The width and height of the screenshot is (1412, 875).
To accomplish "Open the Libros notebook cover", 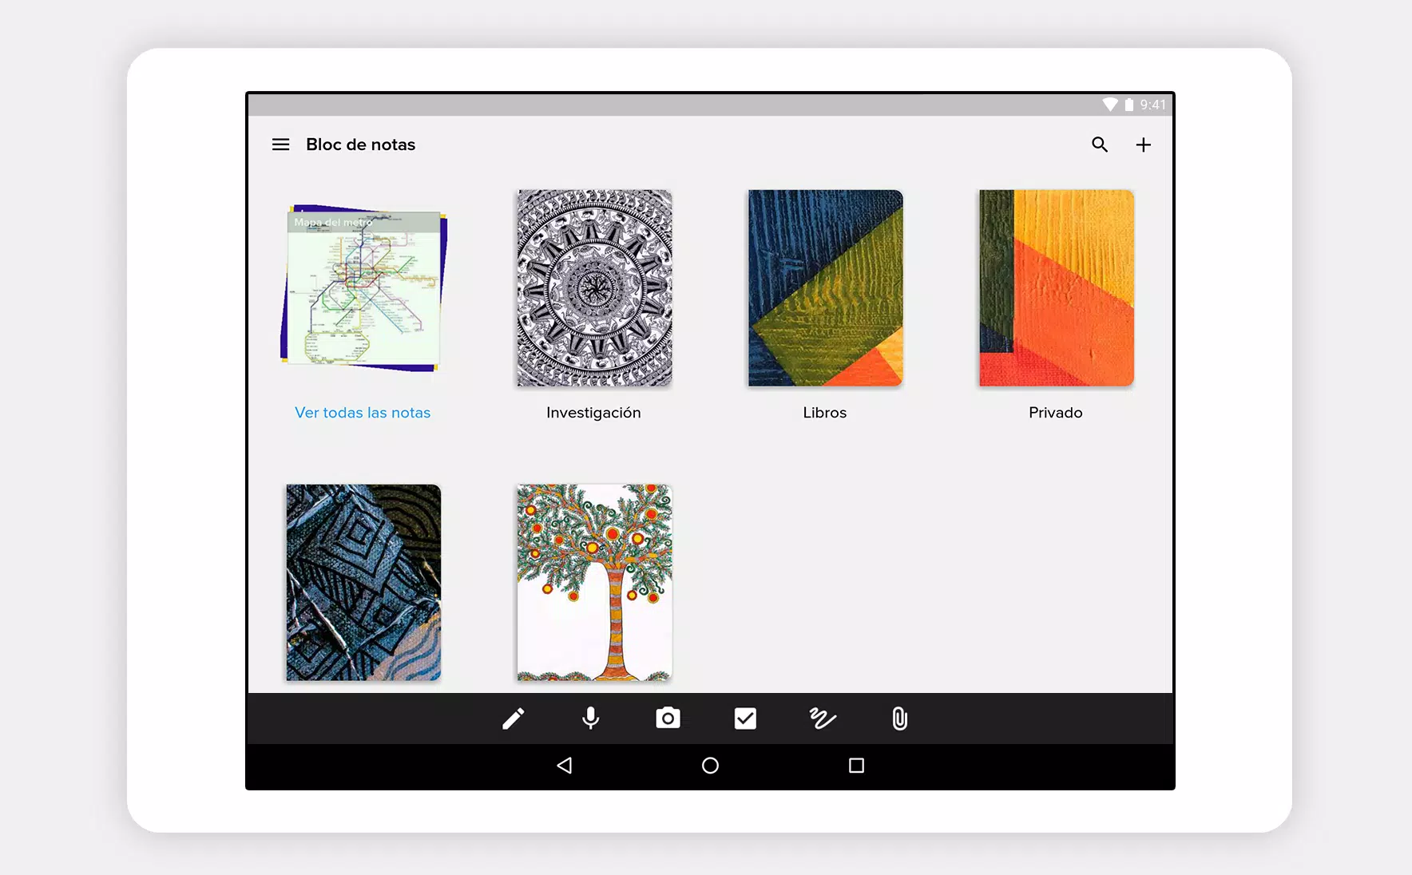I will pos(825,288).
